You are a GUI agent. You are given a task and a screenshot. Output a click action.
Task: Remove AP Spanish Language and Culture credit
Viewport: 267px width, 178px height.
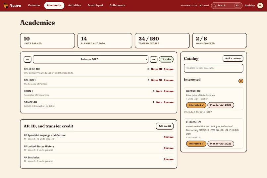tap(169, 137)
